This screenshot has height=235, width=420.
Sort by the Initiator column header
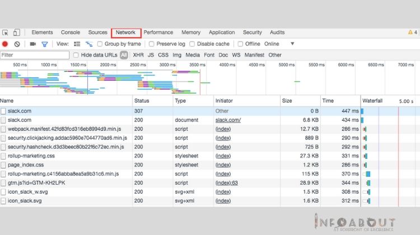pyautogui.click(x=247, y=101)
